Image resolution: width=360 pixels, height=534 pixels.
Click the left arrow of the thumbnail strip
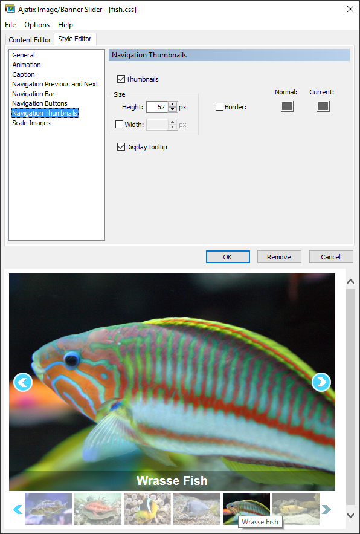click(18, 509)
